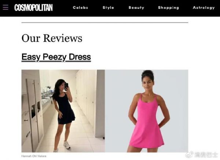Open the hamburger navigation menu
Image resolution: width=220 pixels, height=160 pixels.
click(x=5, y=7)
